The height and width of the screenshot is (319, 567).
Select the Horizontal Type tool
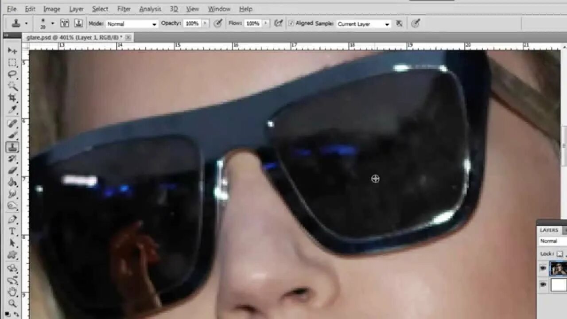[12, 231]
